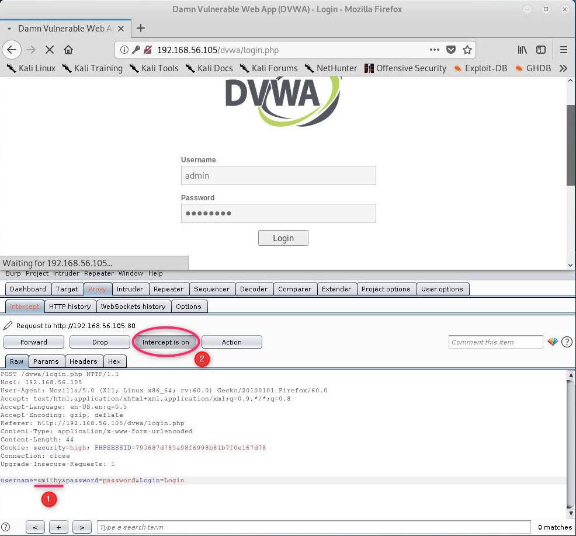Open the Firefox Library icon

[522, 50]
